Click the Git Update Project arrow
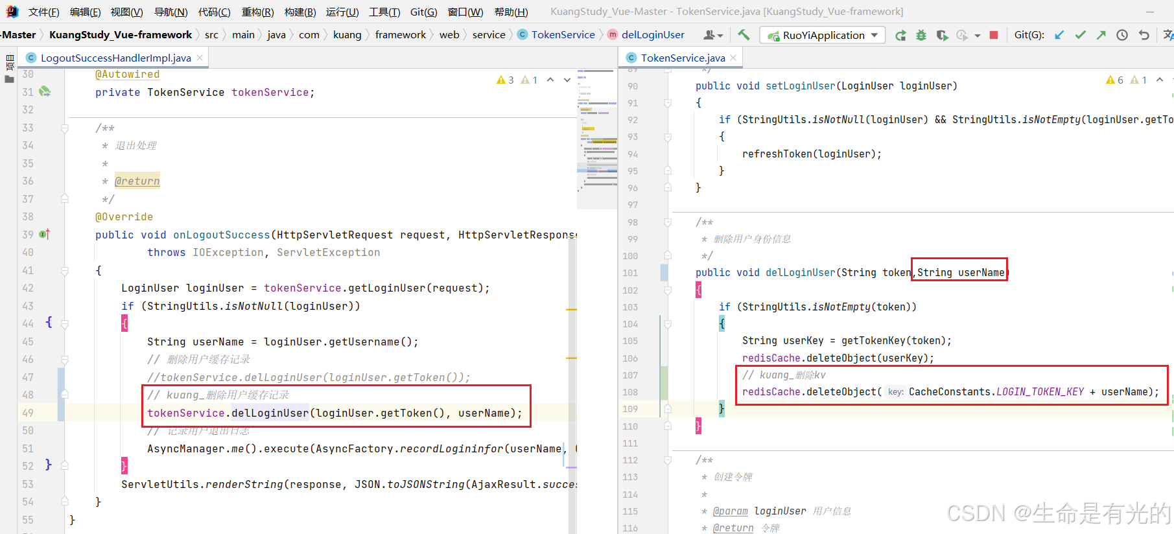This screenshot has height=534, width=1174. point(1059,35)
